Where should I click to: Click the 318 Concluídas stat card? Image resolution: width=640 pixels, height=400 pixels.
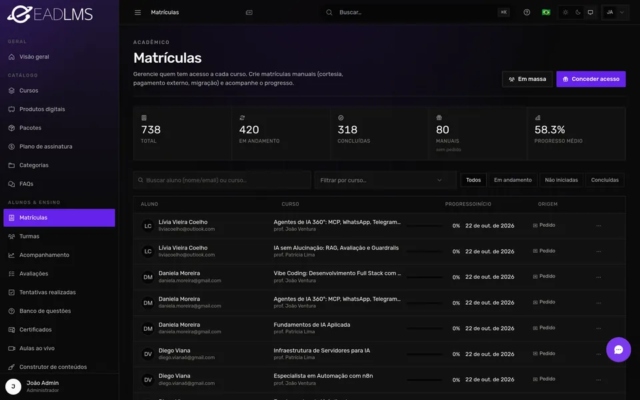click(x=379, y=133)
